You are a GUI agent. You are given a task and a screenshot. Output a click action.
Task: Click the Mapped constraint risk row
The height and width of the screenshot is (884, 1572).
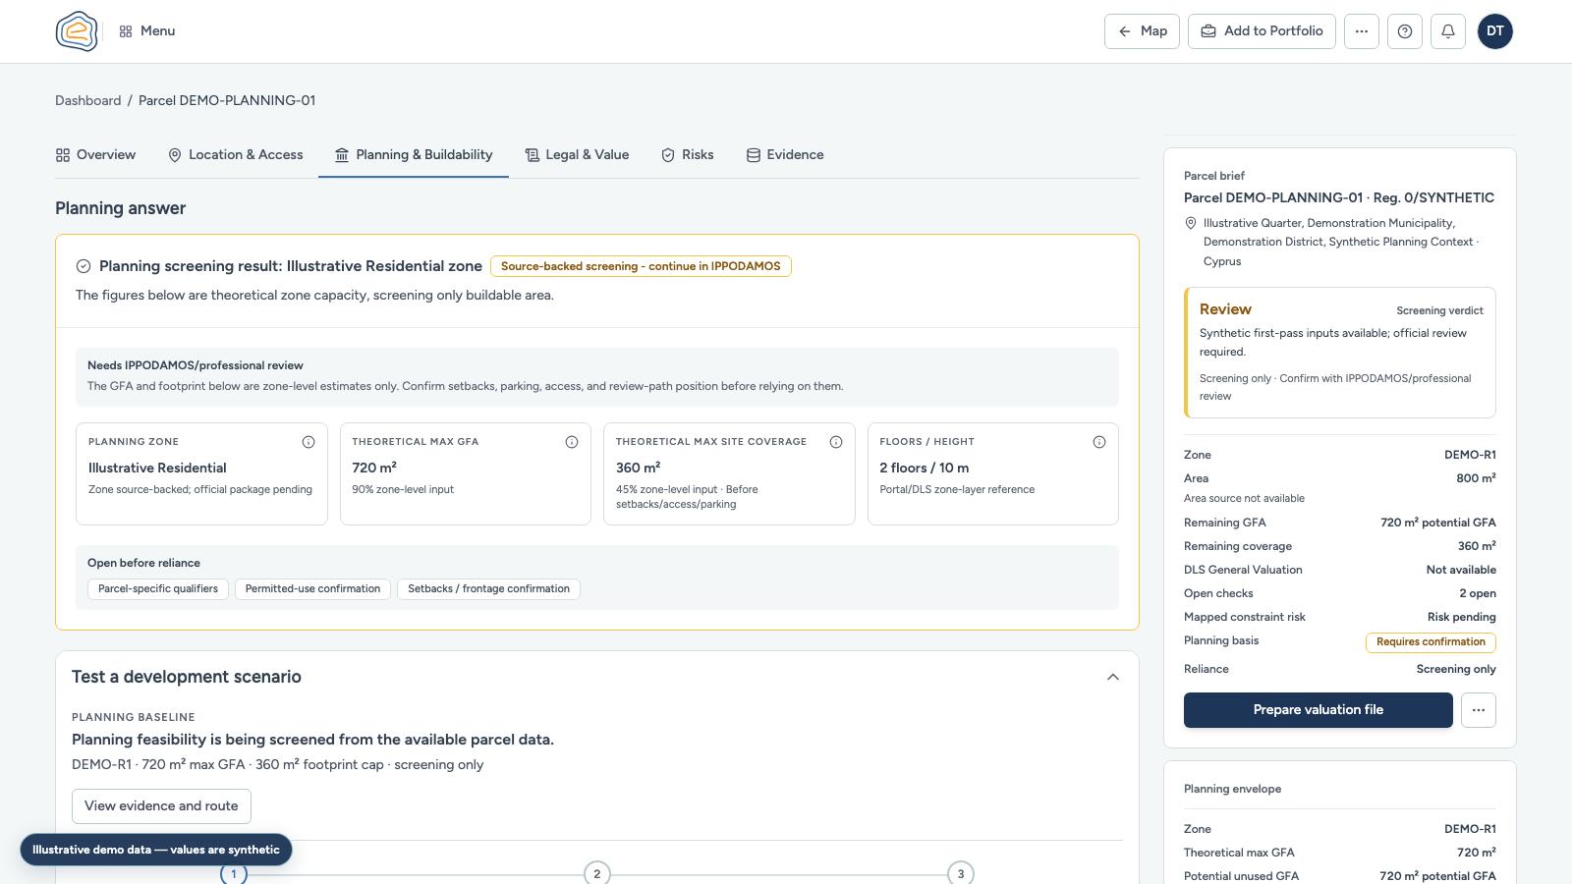(x=1340, y=617)
